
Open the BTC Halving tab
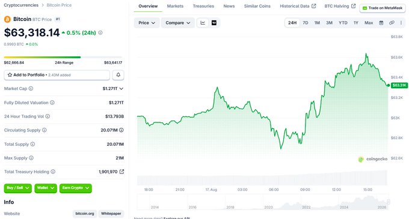[x=340, y=6]
